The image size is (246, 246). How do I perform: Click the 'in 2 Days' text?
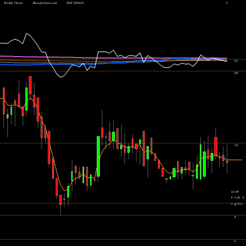[237, 204]
